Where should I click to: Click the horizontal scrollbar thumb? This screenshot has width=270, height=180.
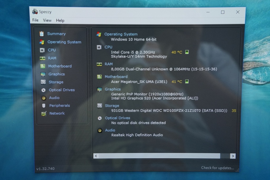coord(159,156)
